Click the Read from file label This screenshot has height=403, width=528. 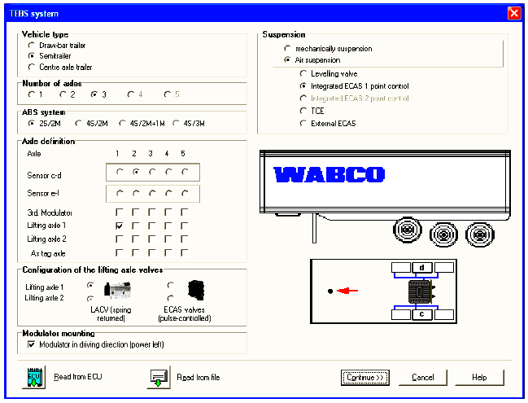pyautogui.click(x=199, y=378)
